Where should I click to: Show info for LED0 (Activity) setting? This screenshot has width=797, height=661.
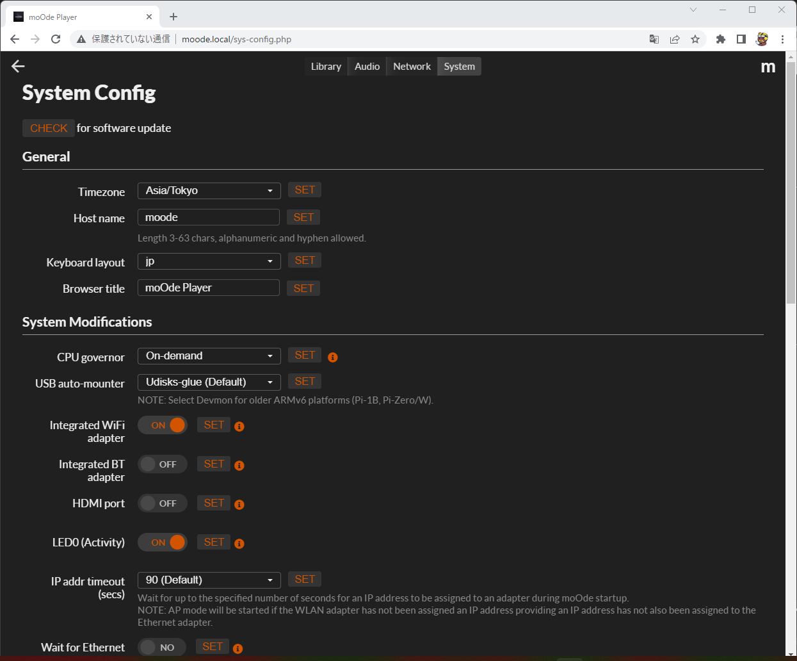click(239, 544)
